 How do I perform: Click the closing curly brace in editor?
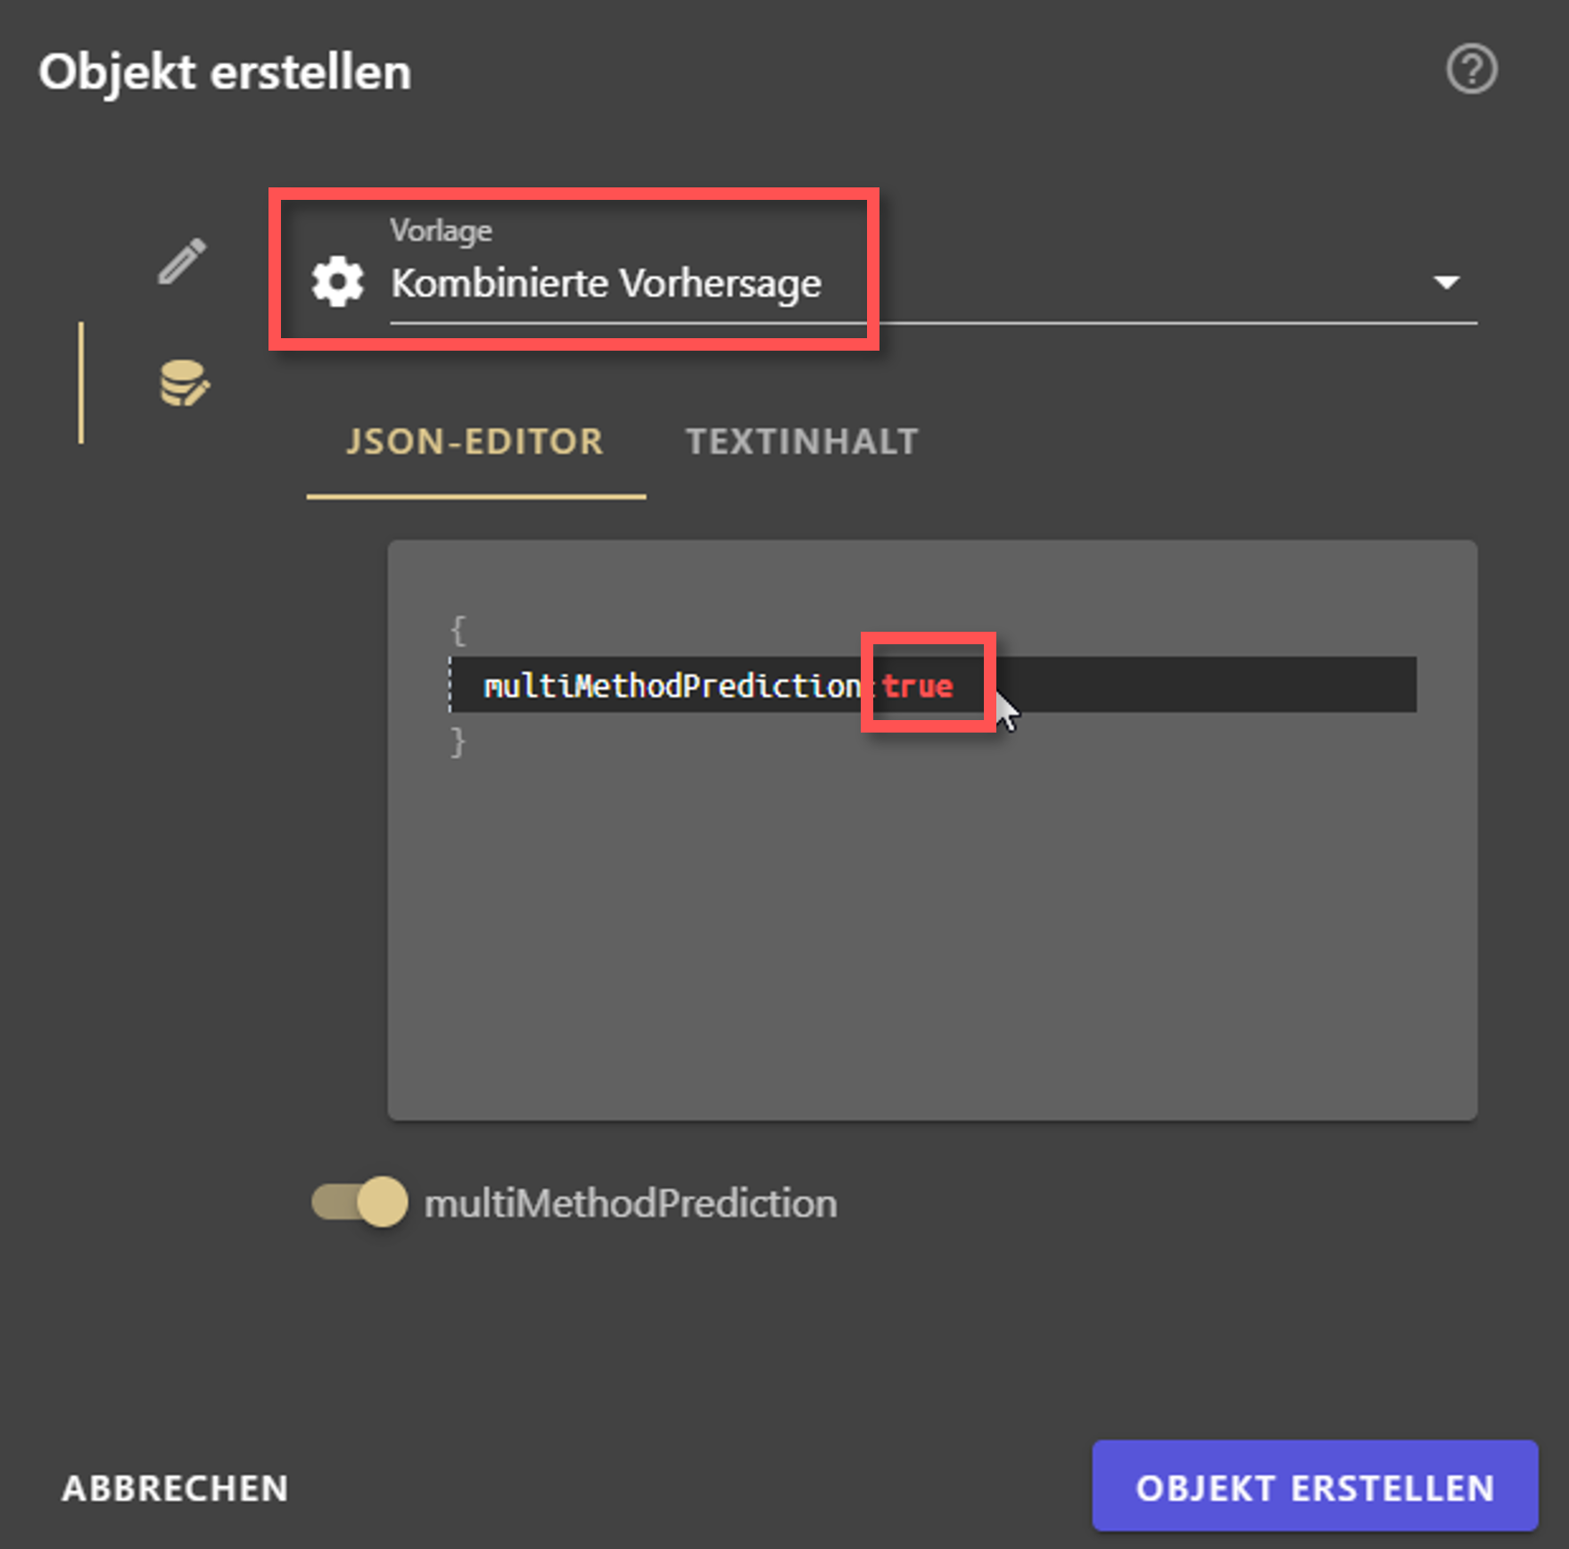tap(458, 741)
